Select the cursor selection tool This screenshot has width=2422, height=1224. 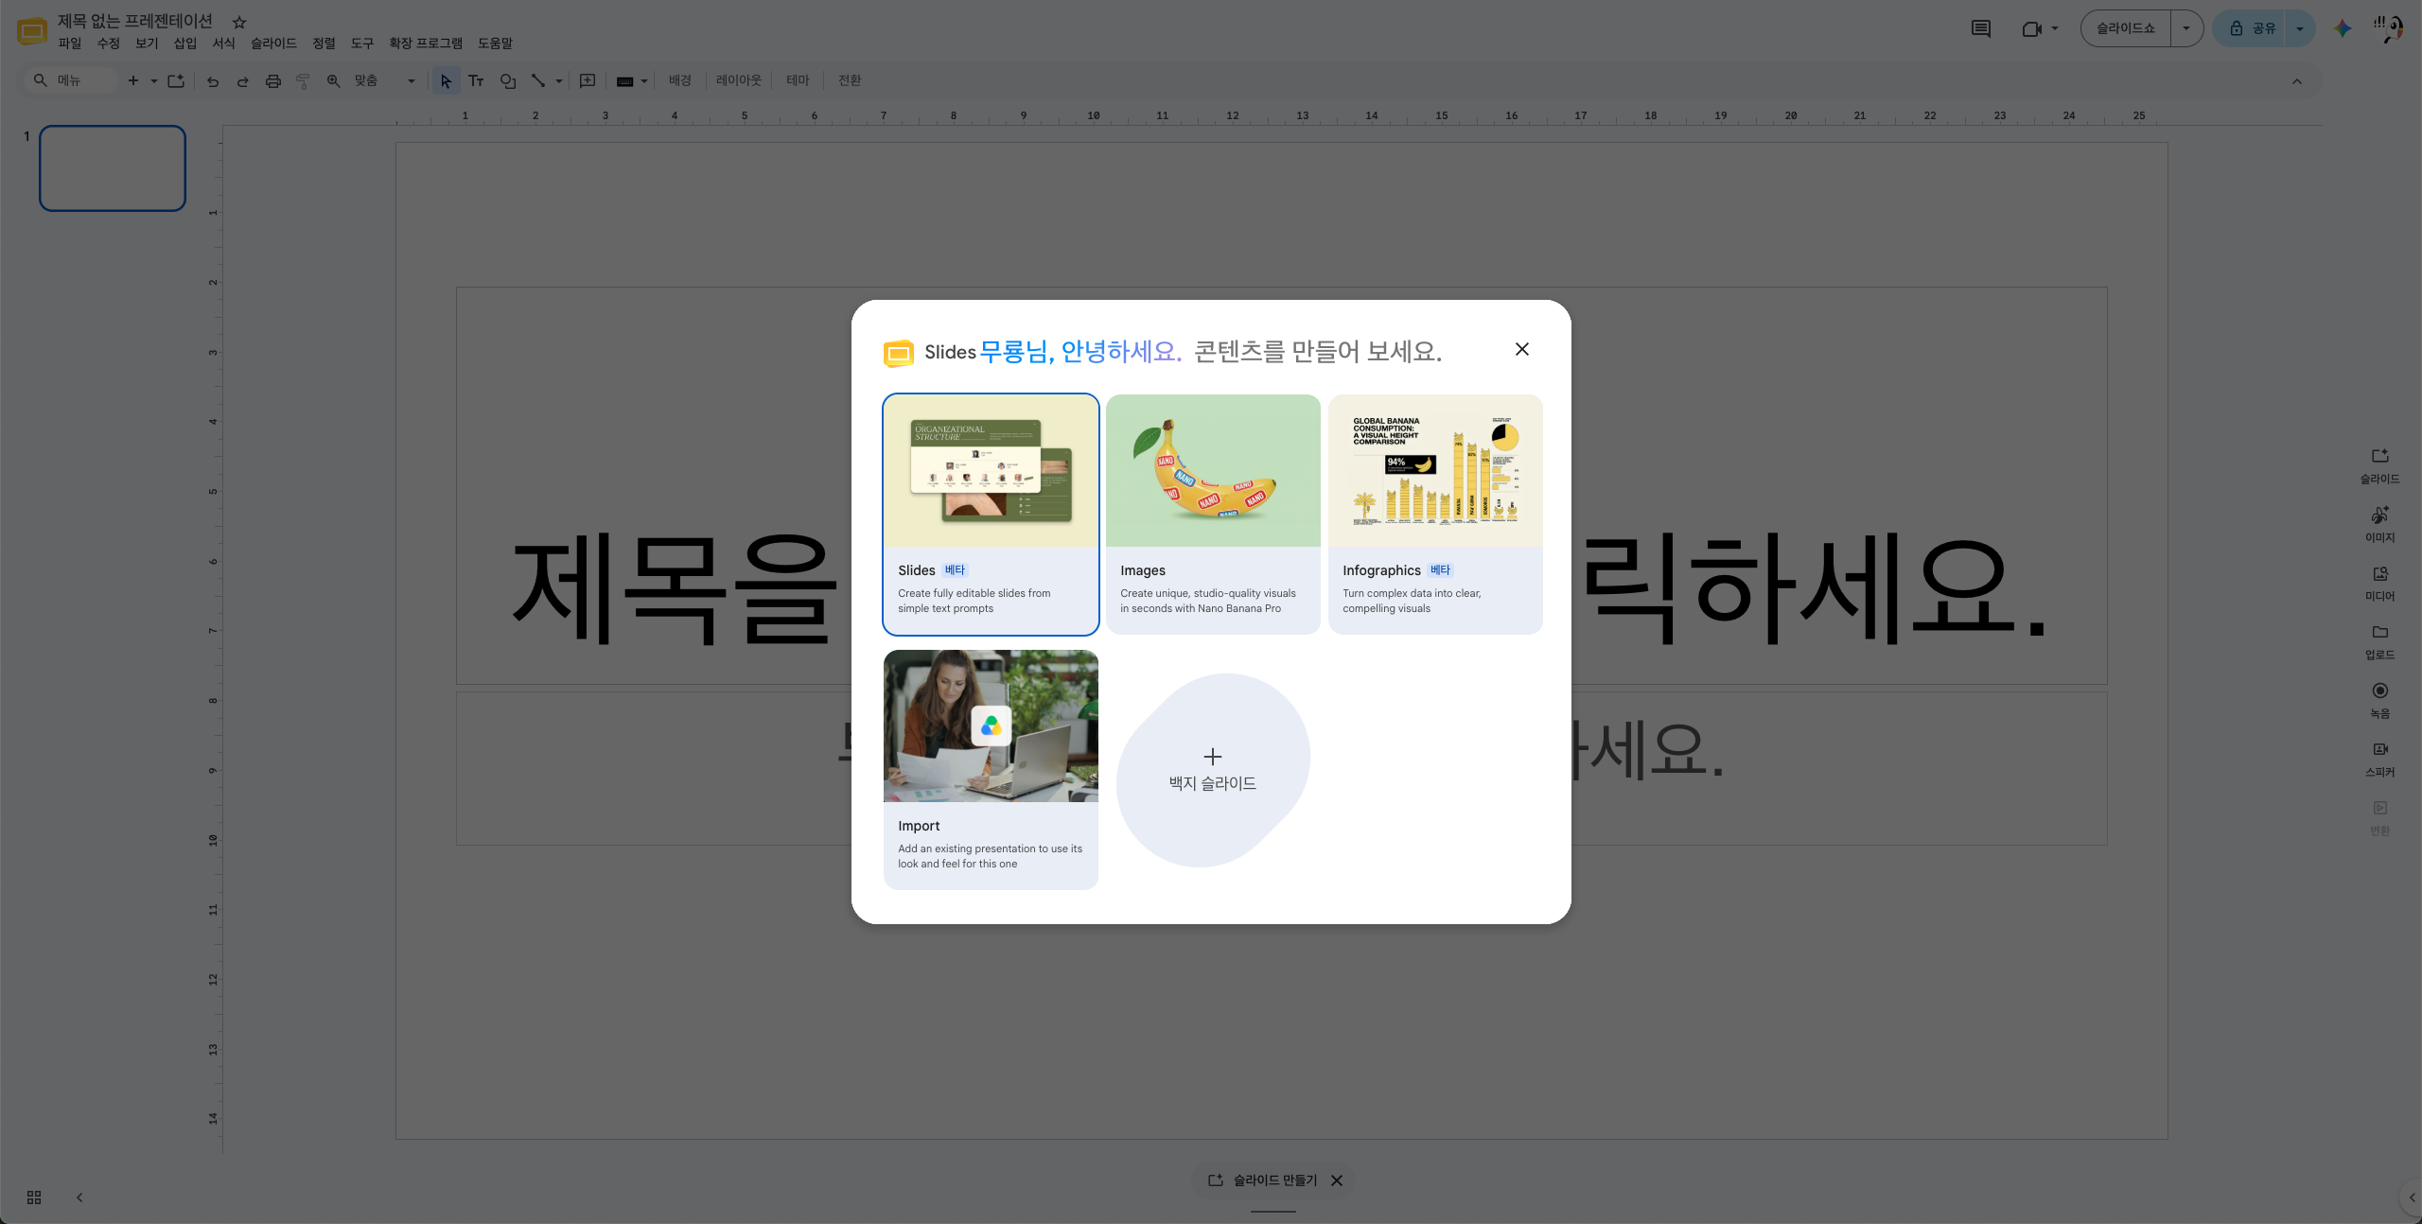coord(446,81)
